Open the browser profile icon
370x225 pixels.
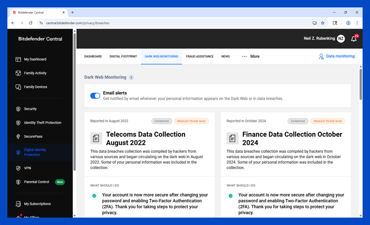348,23
